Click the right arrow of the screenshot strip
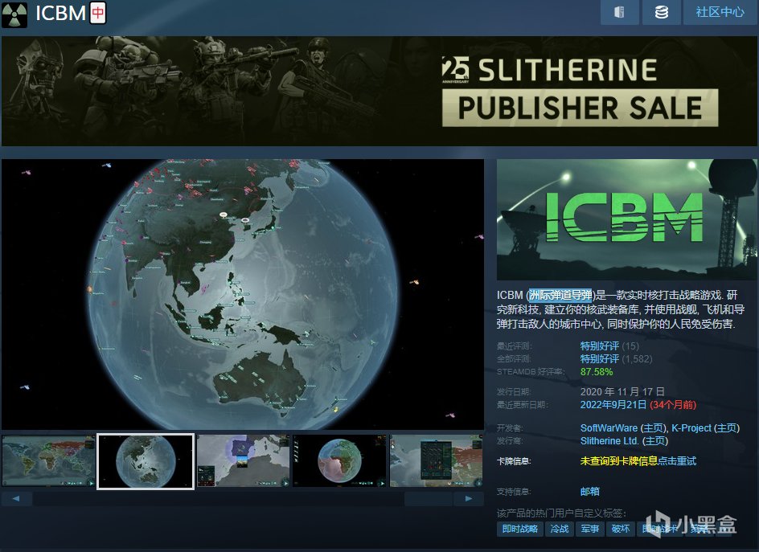Image resolution: width=759 pixels, height=552 pixels. pos(469,498)
